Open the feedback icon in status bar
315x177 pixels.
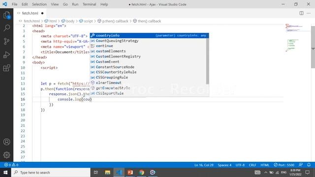pyautogui.click(x=301, y=165)
